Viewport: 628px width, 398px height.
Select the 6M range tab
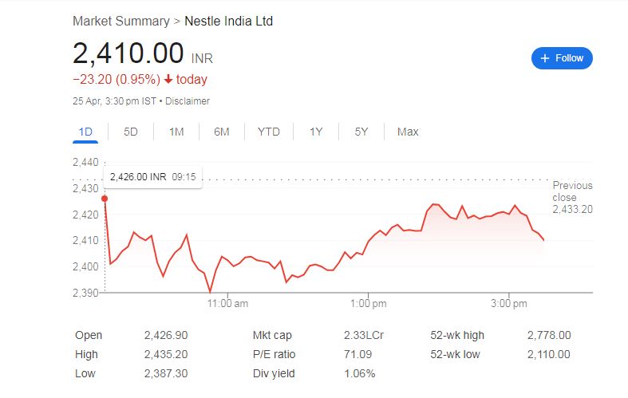[222, 132]
